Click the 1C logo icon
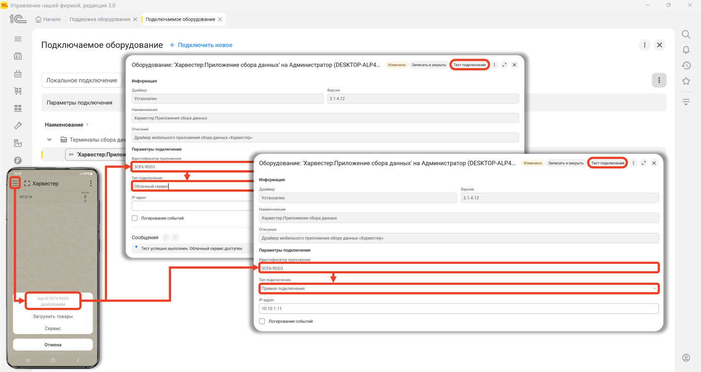This screenshot has width=701, height=372. coord(18,19)
